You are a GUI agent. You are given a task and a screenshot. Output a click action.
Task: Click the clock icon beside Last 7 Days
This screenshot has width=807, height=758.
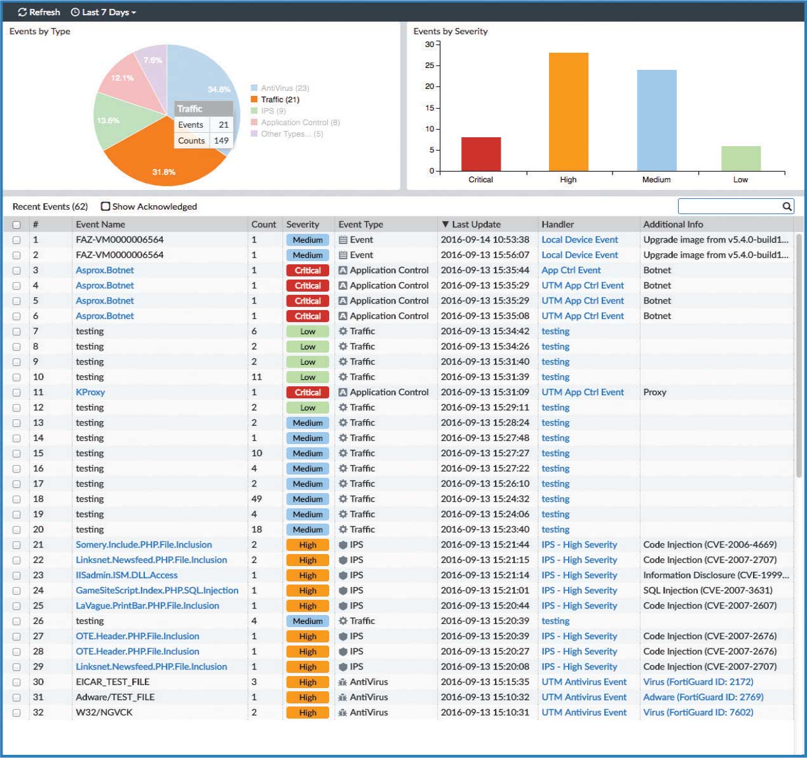click(x=75, y=12)
